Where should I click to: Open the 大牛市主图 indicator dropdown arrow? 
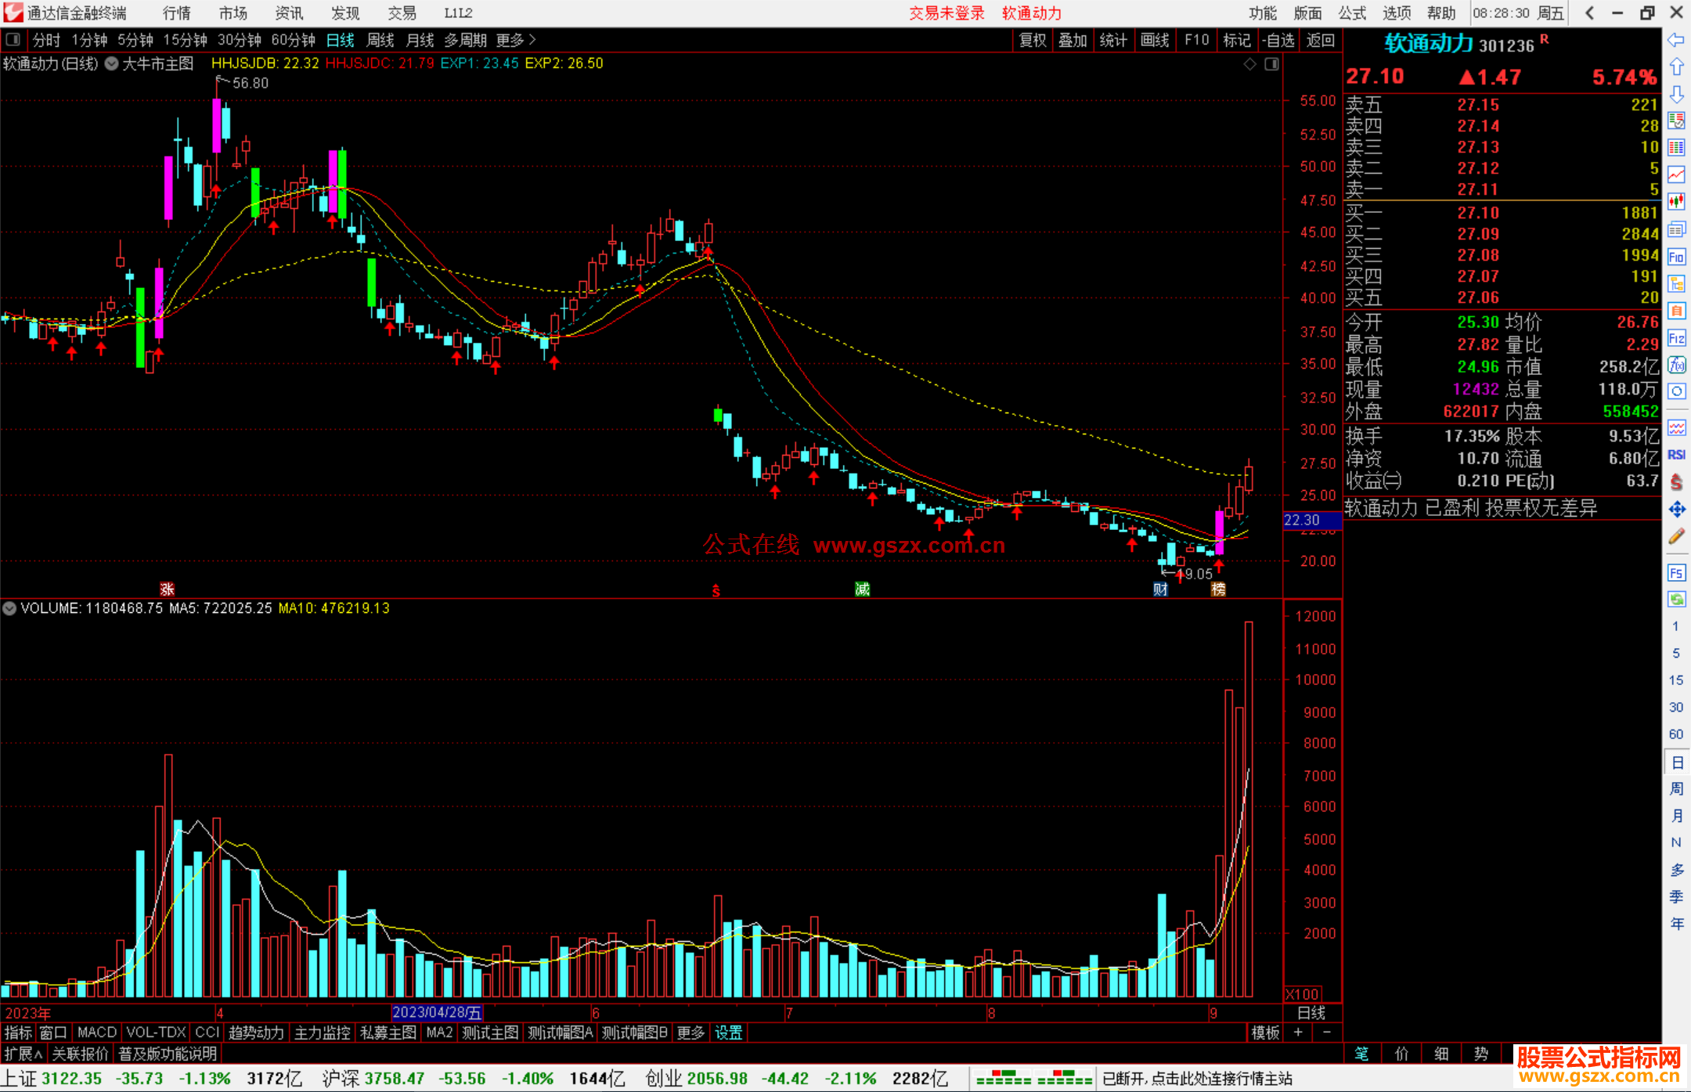coord(112,64)
